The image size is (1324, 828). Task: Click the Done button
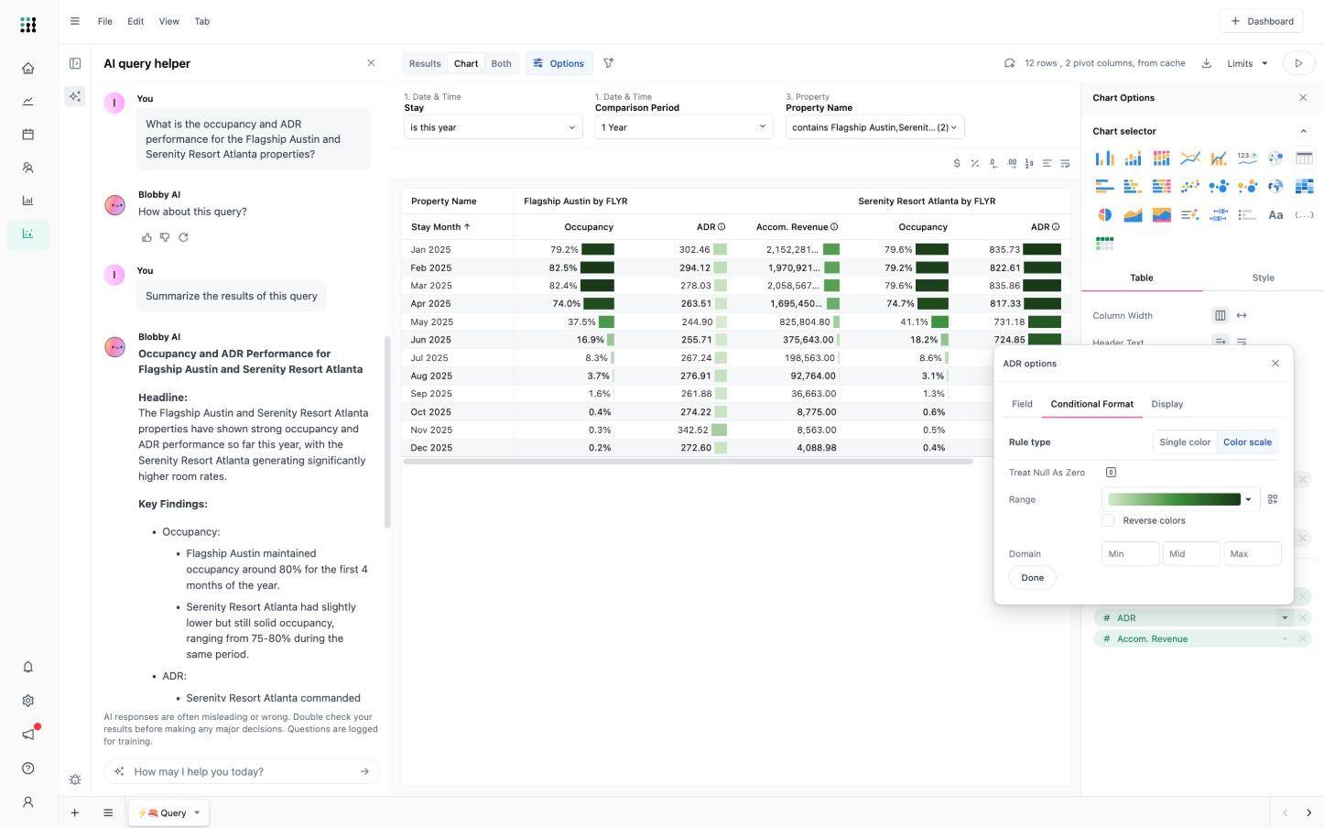point(1032,578)
